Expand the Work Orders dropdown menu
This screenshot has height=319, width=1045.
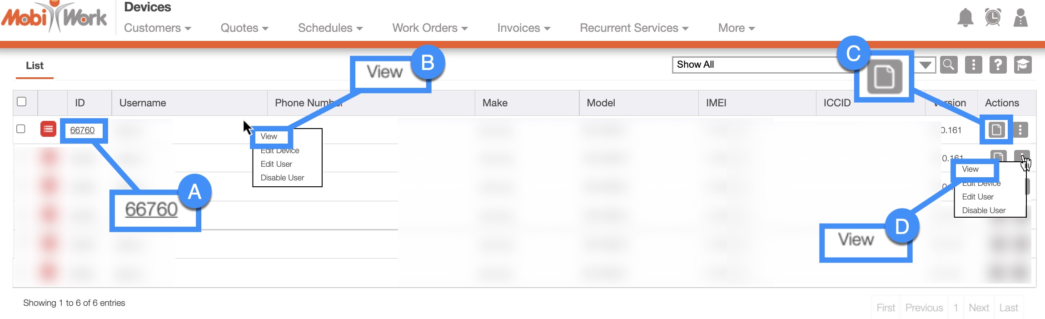click(x=429, y=28)
